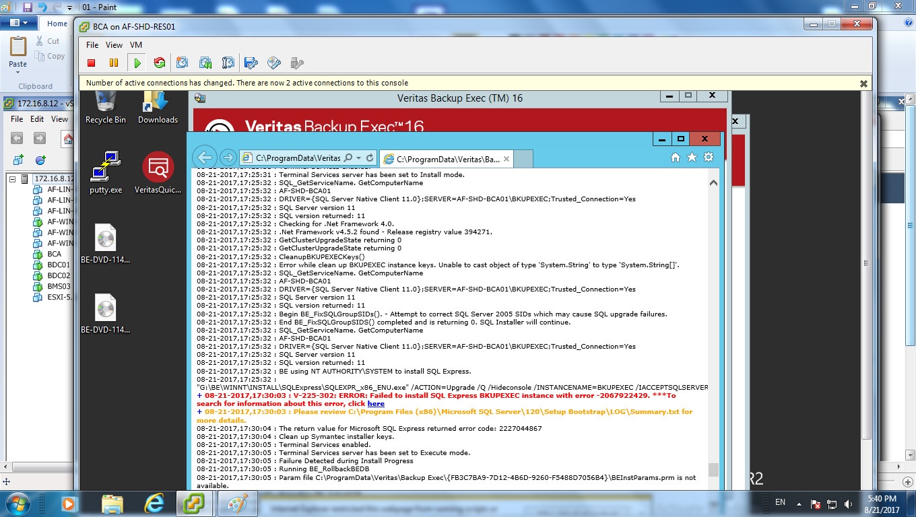Click Internet Explorer icon in Windows taskbar
Screen dimensions: 916x517
click(155, 503)
